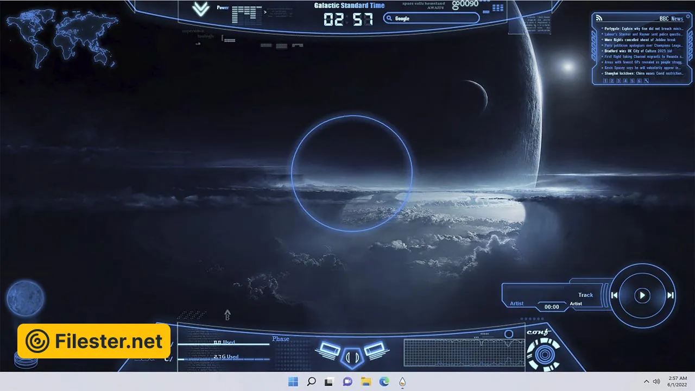Click the Google search field

pos(432,18)
